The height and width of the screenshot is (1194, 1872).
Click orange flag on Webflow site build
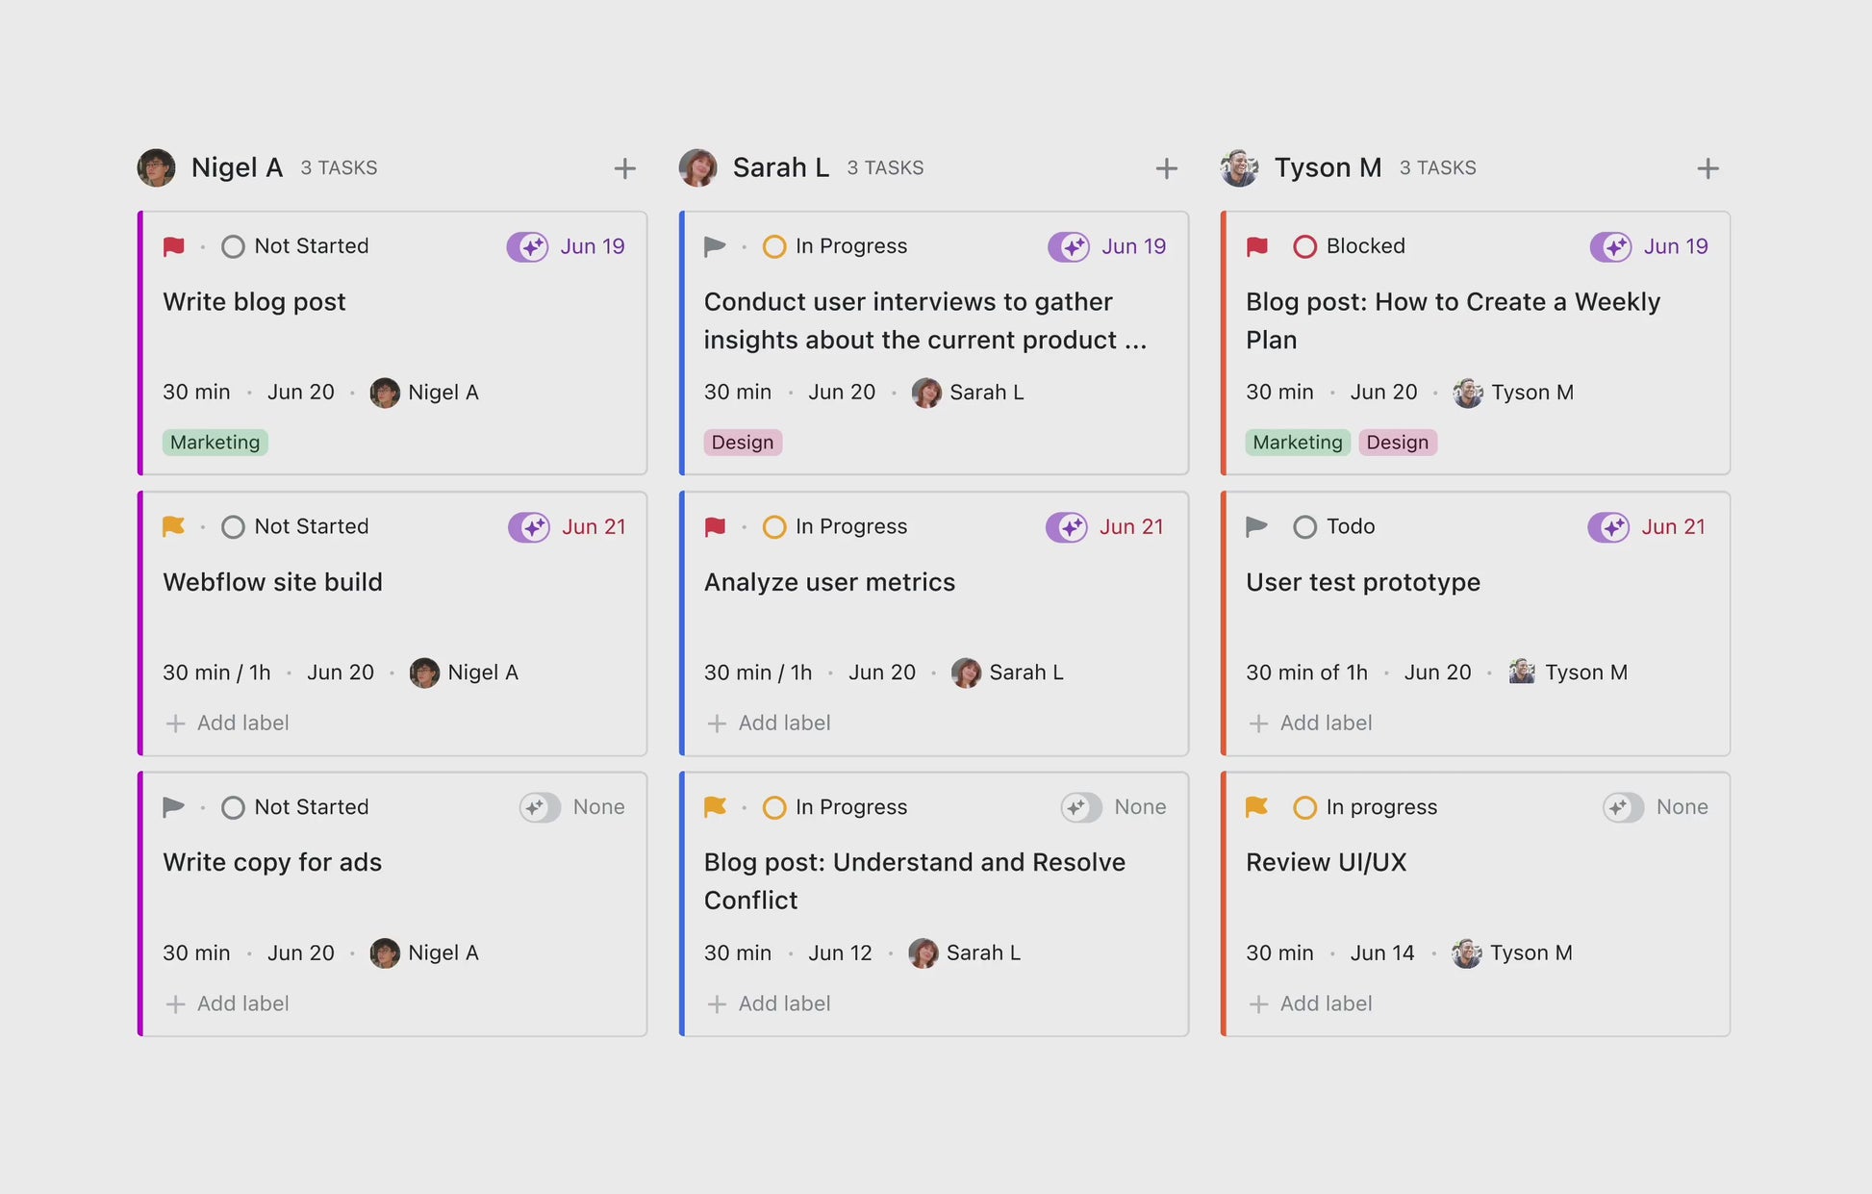[174, 526]
